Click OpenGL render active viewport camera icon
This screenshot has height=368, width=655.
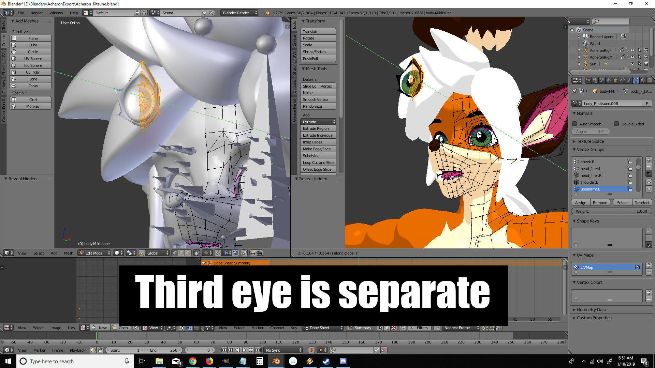tap(253, 253)
